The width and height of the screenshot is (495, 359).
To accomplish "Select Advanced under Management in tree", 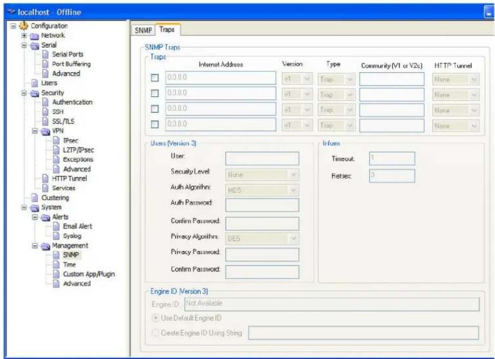I will click(77, 284).
